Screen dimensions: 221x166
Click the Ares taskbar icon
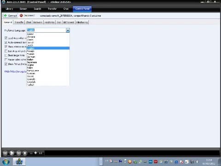(x=19, y=162)
